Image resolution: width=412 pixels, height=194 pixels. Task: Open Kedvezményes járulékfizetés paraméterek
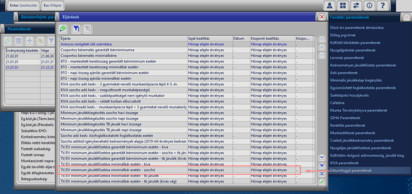click(x=363, y=65)
